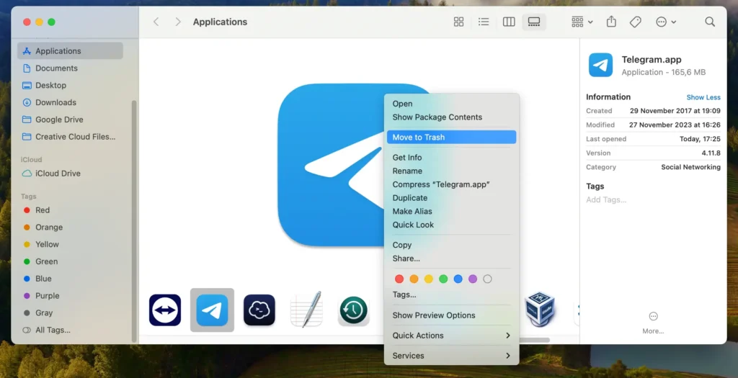Expand Quick Actions submenu
Image resolution: width=738 pixels, height=378 pixels.
pyautogui.click(x=451, y=336)
